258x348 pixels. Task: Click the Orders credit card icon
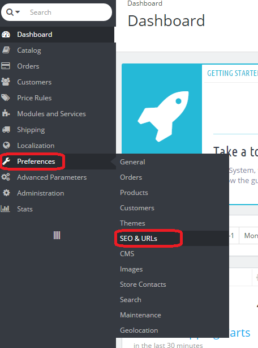coord(6,66)
